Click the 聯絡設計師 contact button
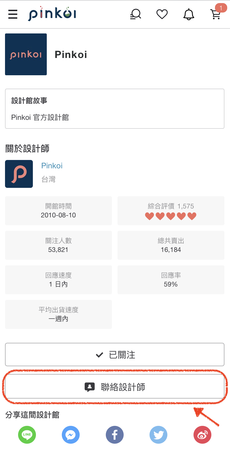Image resolution: width=230 pixels, height=454 pixels. click(x=115, y=387)
